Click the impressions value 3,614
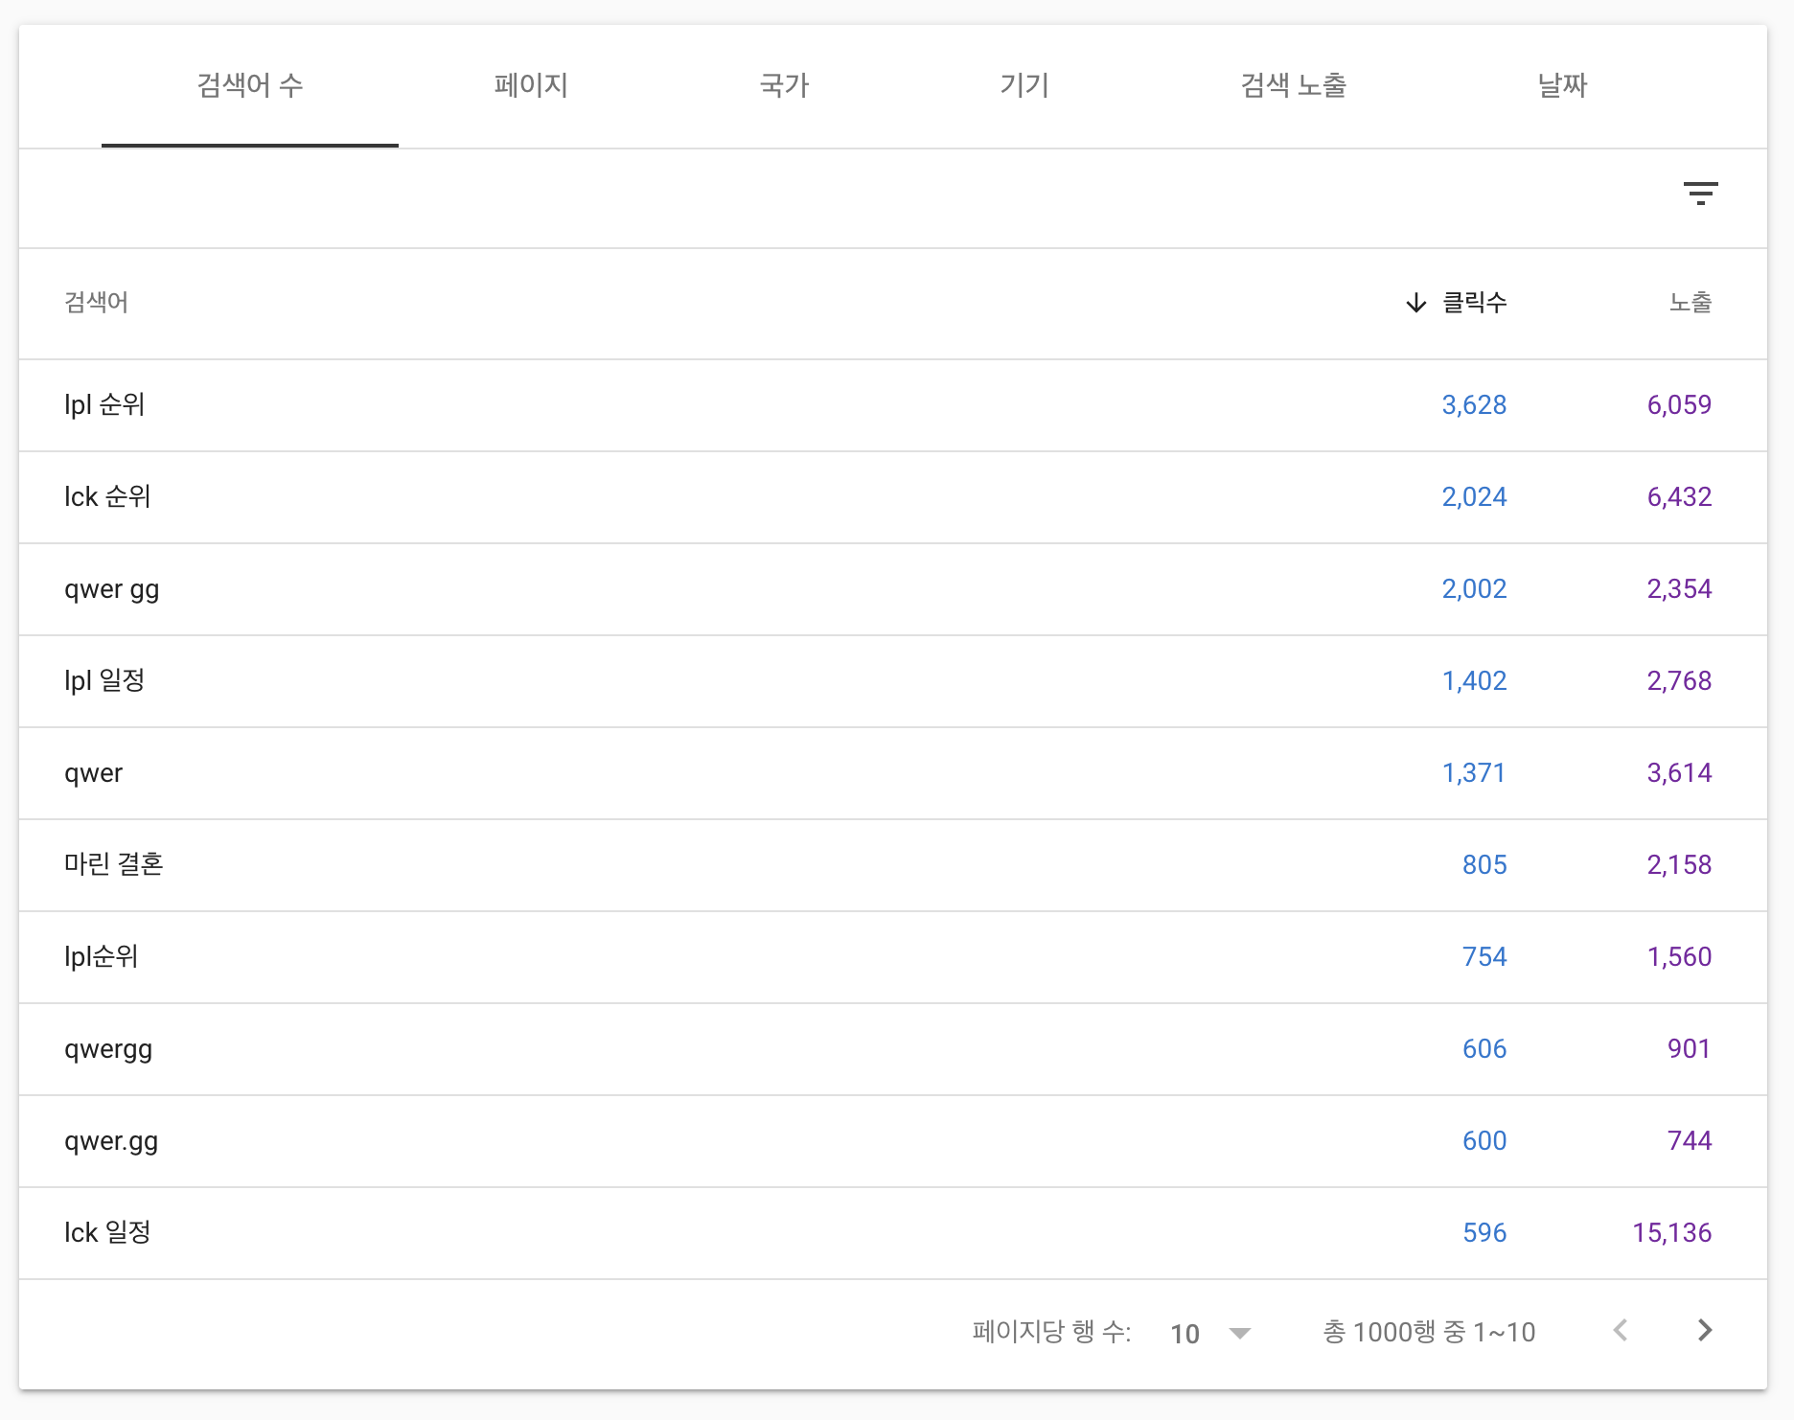Viewport: 1794px width, 1420px height. point(1679,773)
